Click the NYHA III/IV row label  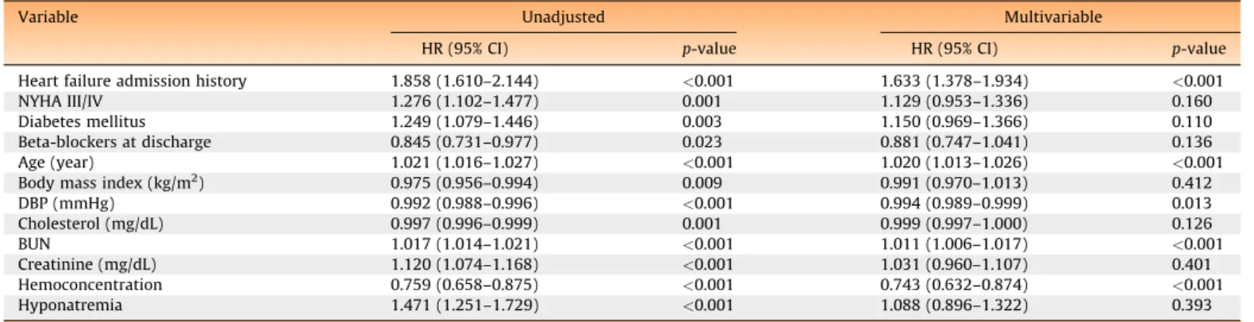tap(60, 102)
